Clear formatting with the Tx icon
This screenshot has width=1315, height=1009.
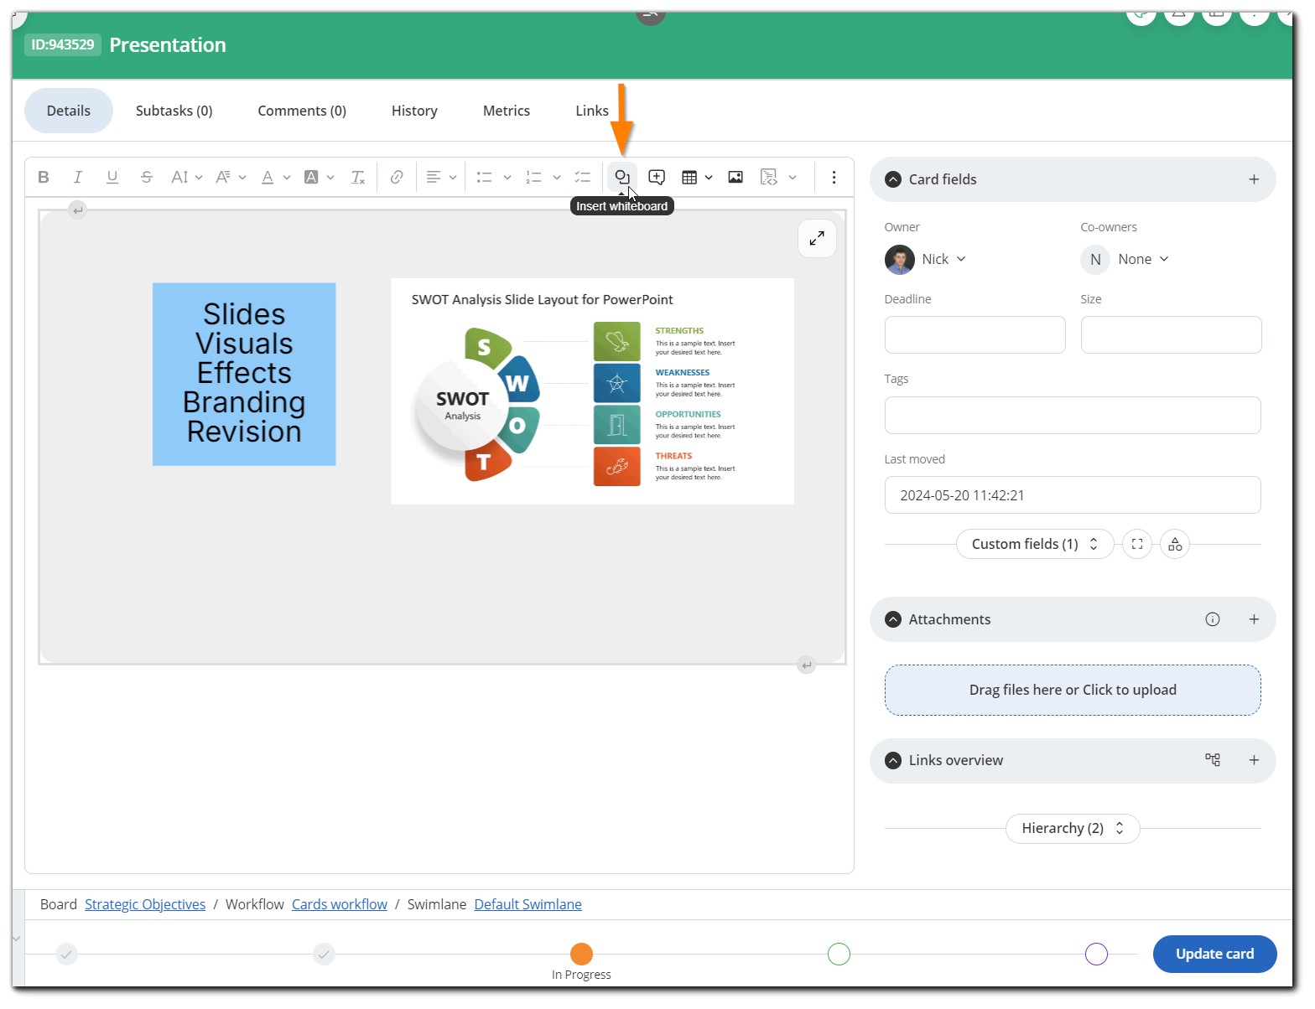(x=358, y=177)
